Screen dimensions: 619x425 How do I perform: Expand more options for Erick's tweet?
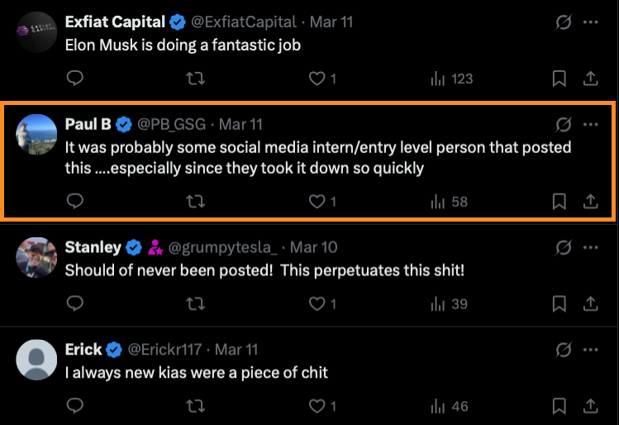point(590,349)
